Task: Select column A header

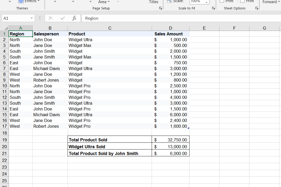Action: (x=21, y=28)
